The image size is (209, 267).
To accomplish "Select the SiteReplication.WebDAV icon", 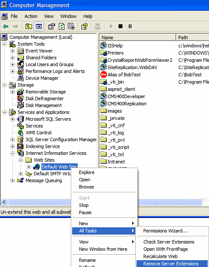I will pyautogui.click(x=104, y=67).
